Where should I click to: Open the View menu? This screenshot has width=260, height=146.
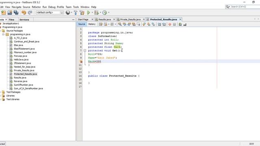[8, 7]
